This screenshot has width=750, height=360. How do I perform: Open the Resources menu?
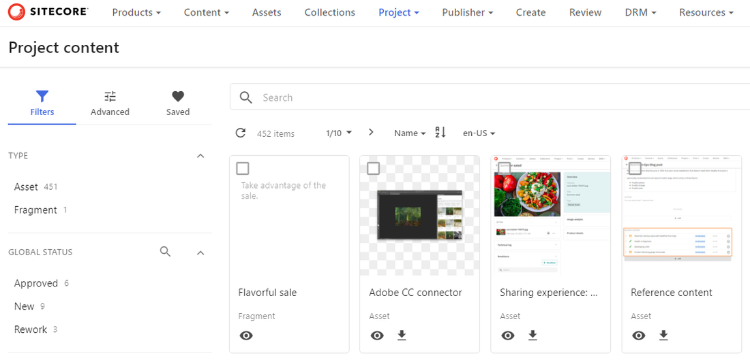pyautogui.click(x=706, y=12)
